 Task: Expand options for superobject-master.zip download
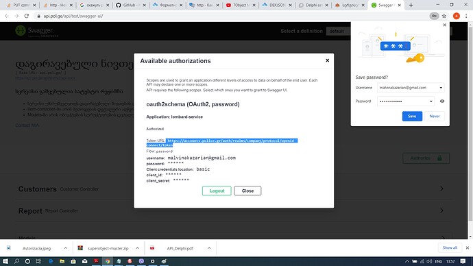tap(137, 248)
